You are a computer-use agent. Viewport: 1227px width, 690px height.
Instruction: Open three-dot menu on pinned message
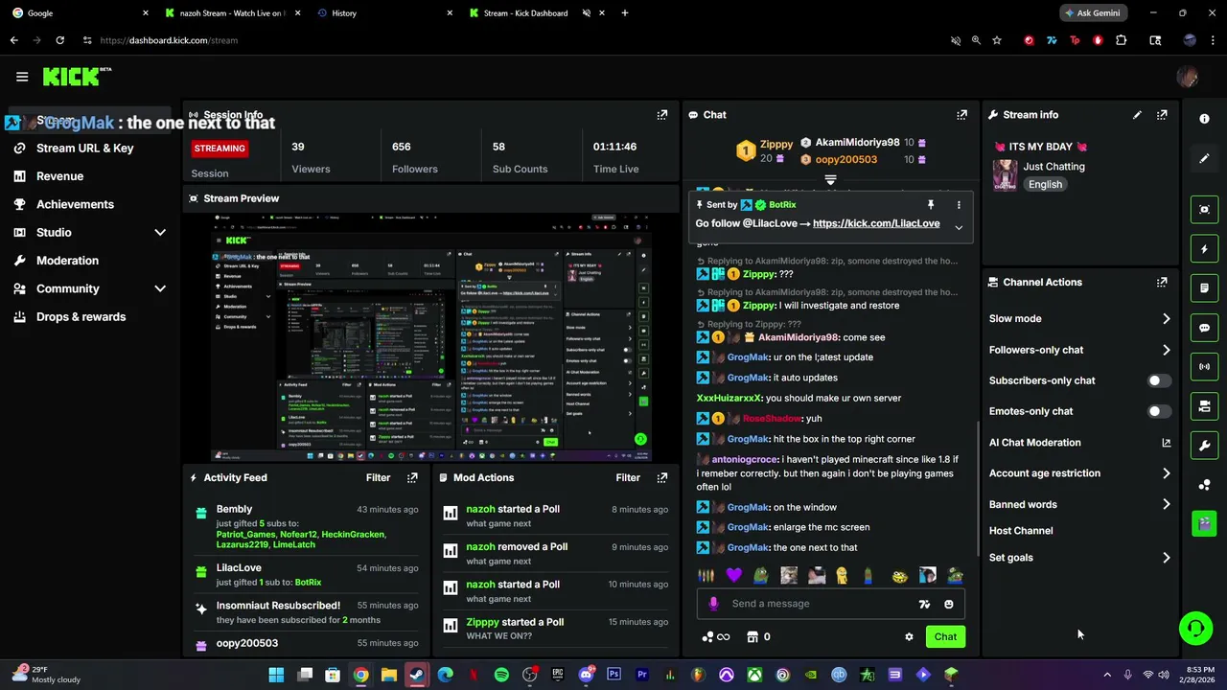click(x=959, y=205)
